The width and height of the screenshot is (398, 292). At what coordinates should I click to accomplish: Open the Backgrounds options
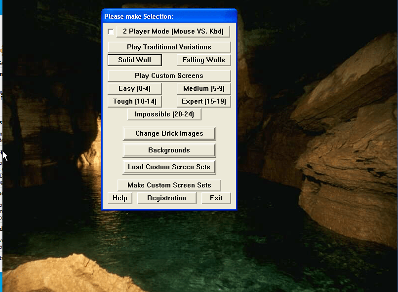pos(169,150)
